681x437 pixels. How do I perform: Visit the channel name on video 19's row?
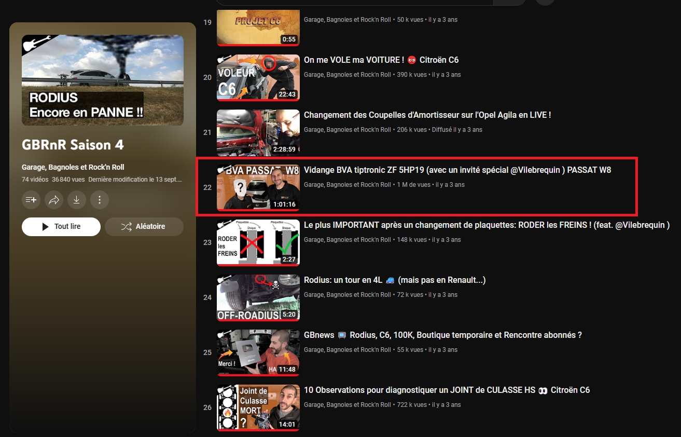tap(348, 20)
